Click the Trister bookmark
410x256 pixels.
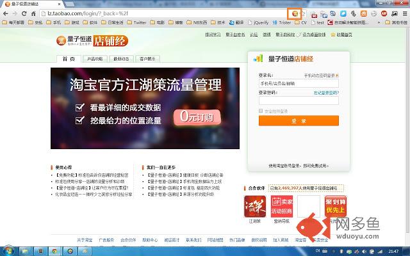tap(282, 23)
